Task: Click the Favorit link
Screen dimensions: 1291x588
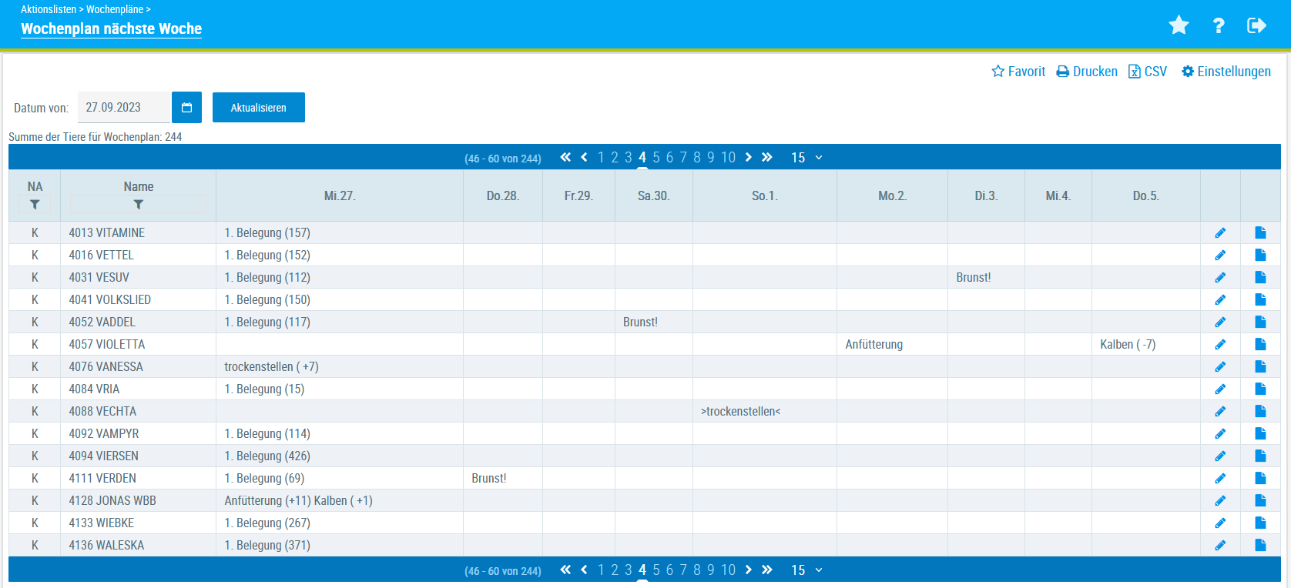Action: (1018, 72)
